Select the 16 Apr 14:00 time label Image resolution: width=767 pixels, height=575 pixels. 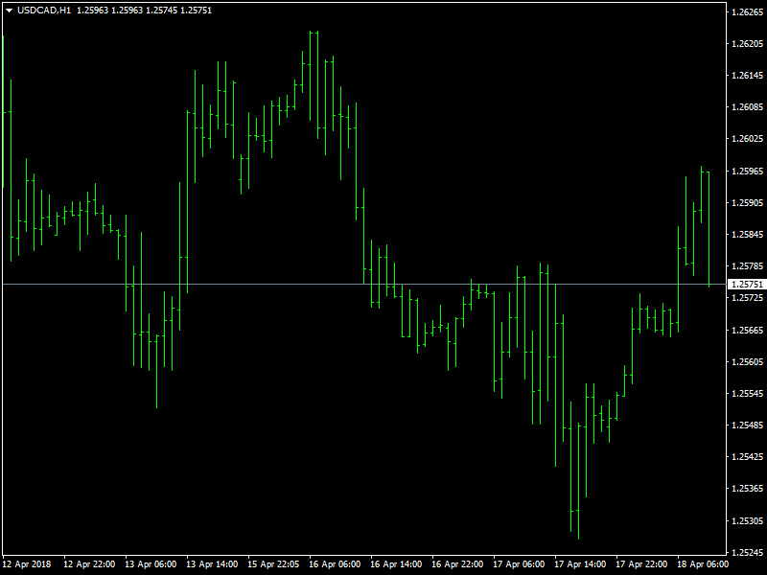point(396,564)
